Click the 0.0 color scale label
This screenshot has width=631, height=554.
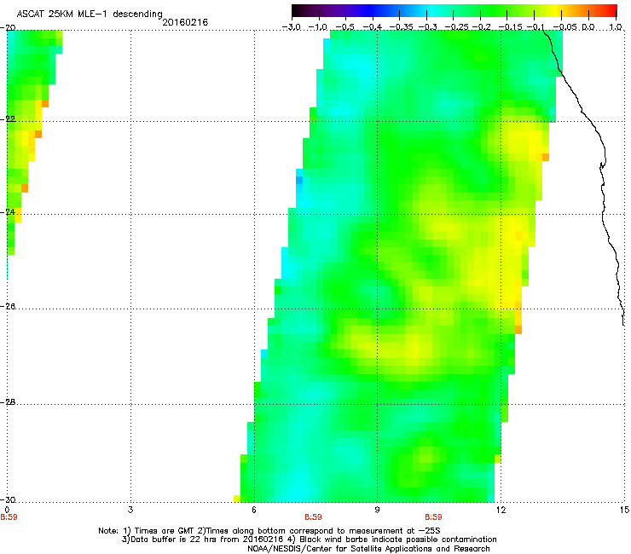588,27
